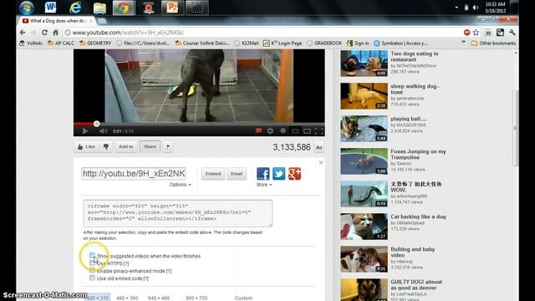Screen dimensions: 535x301
Task: Select the 640 × 480 embed size
Action: pyautogui.click(x=159, y=298)
